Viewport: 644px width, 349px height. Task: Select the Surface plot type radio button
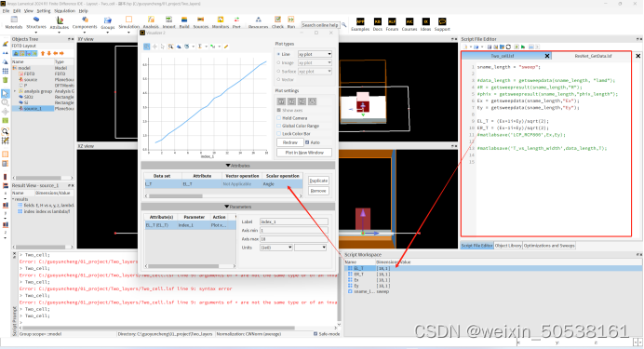279,72
